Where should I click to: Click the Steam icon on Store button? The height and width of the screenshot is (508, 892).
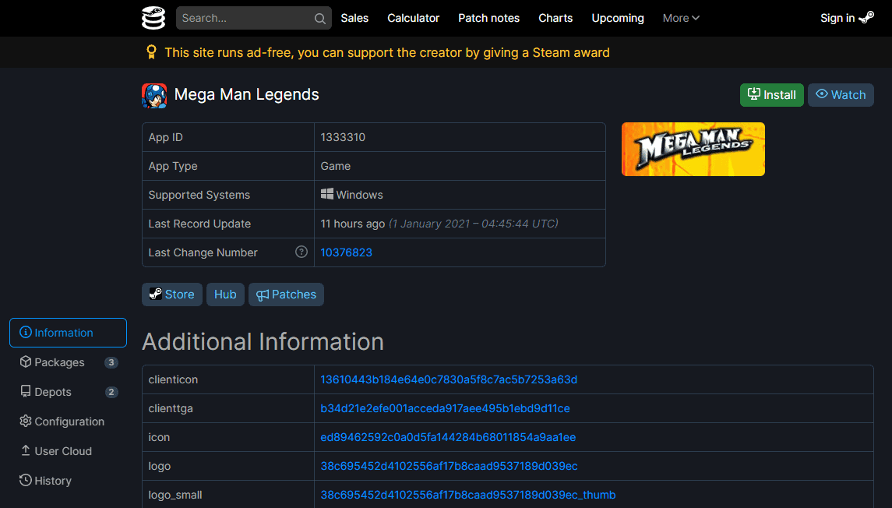click(155, 294)
